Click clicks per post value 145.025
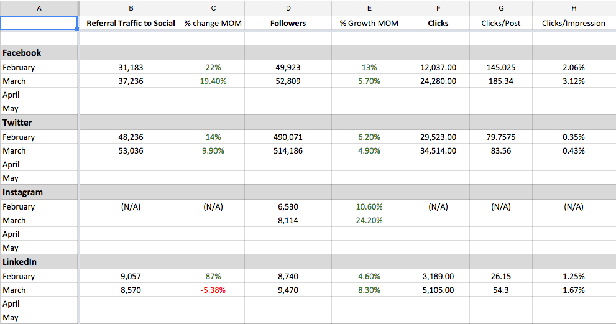 (x=501, y=67)
